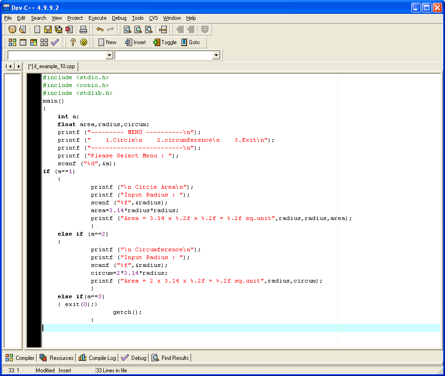Click the yellow smiley About icon
The width and height of the screenshot is (445, 376).
click(83, 42)
